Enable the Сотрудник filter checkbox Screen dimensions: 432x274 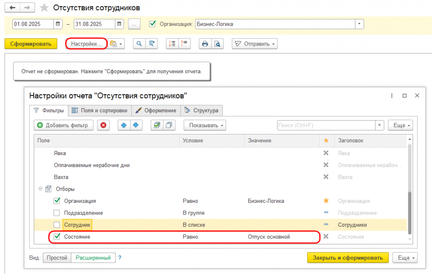(57, 225)
